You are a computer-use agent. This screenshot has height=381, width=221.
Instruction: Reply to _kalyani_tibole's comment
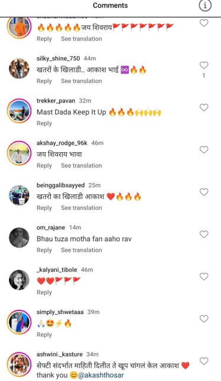tap(44, 293)
